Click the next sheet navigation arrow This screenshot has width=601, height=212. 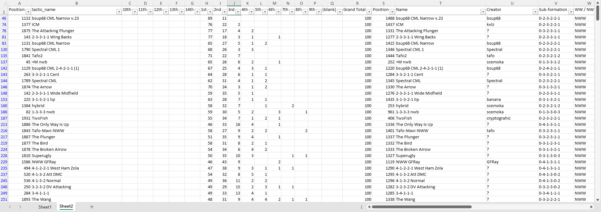pyautogui.click(x=20, y=207)
